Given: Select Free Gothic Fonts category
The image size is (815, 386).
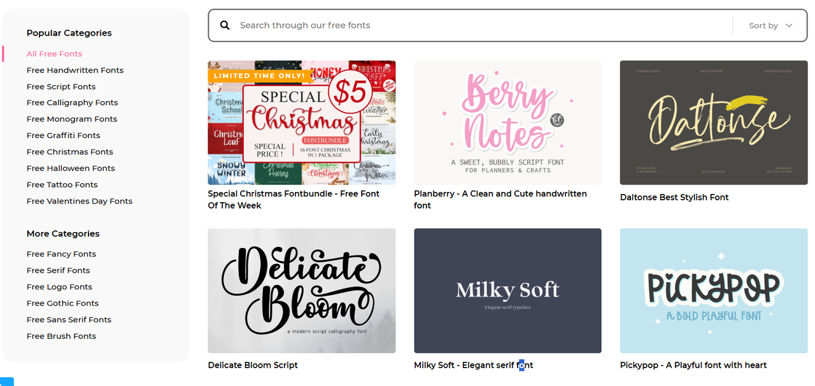Looking at the screenshot, I should click(x=62, y=304).
